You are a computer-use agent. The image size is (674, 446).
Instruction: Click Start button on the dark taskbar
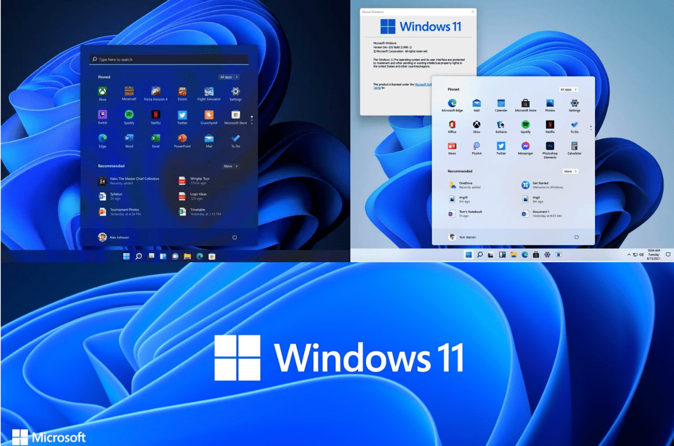[126, 256]
